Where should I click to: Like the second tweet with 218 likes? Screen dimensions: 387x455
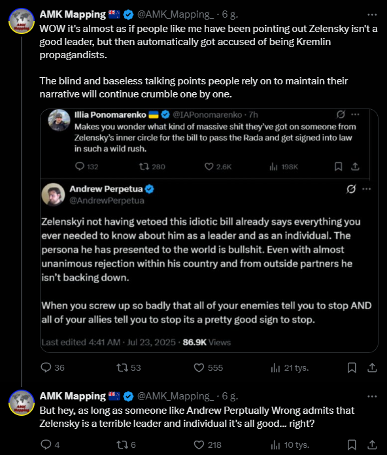point(207,445)
